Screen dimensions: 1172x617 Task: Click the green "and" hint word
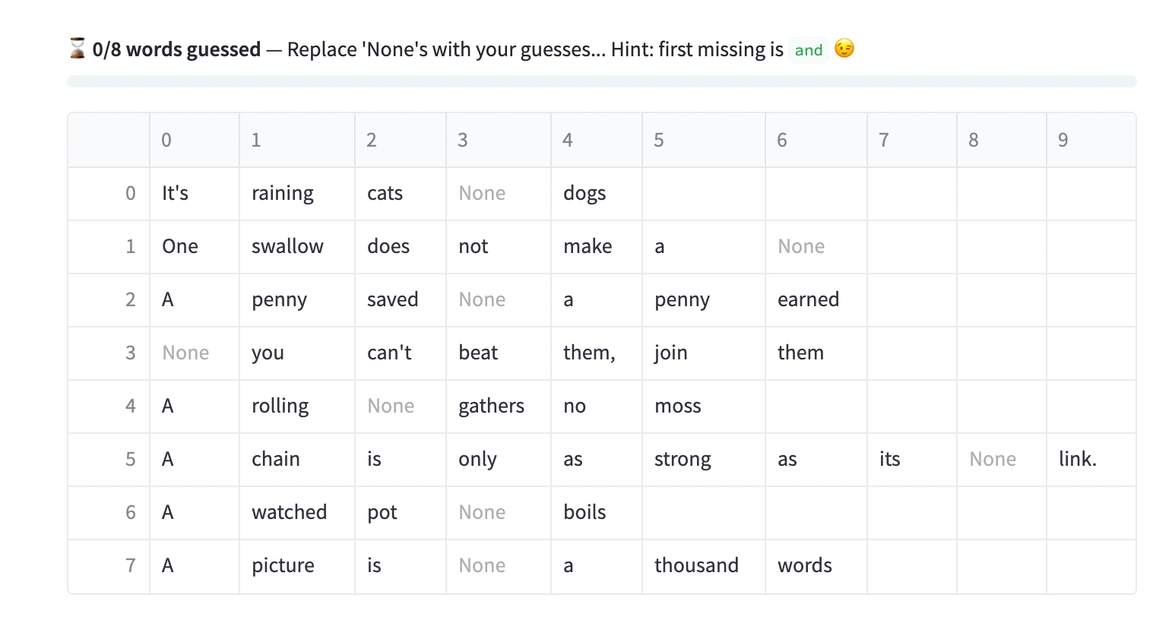(x=809, y=50)
